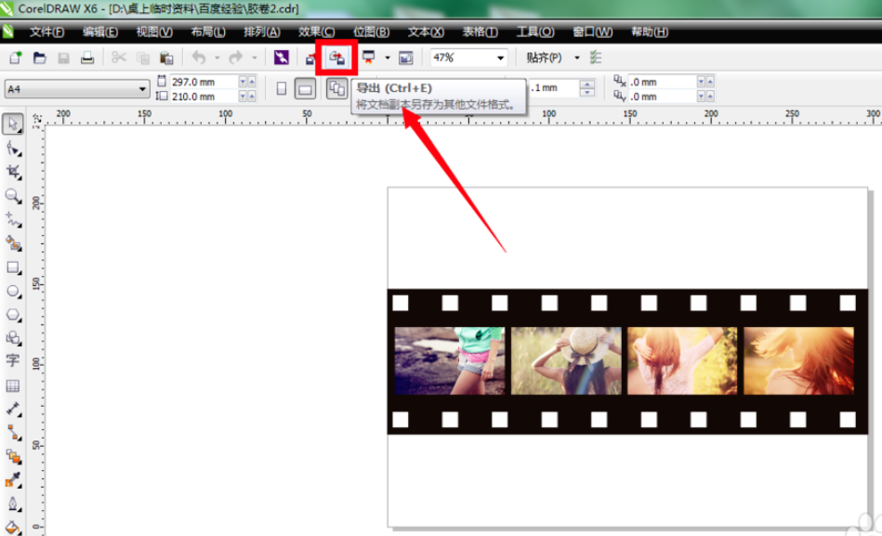Expand the 47% zoom level dropdown

pos(500,58)
